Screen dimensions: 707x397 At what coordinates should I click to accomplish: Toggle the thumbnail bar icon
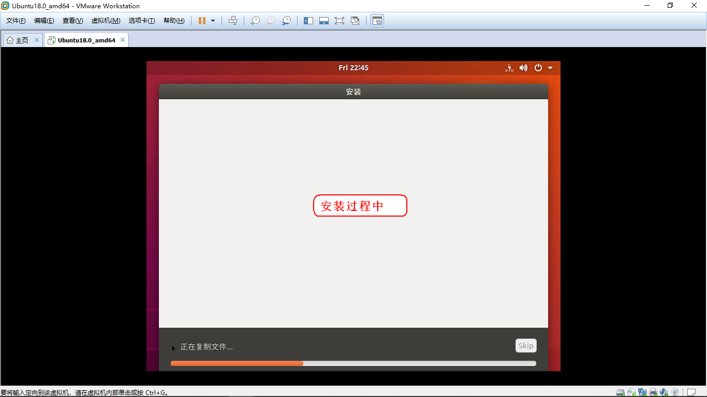click(x=324, y=21)
